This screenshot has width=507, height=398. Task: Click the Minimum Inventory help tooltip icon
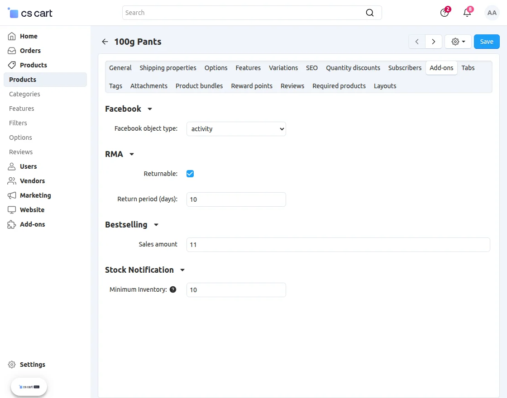point(173,289)
